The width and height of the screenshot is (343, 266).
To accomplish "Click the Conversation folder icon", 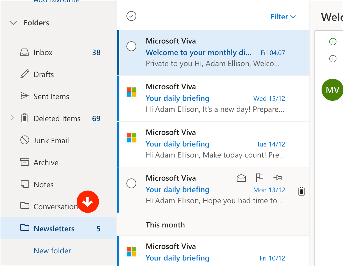I will [25, 206].
